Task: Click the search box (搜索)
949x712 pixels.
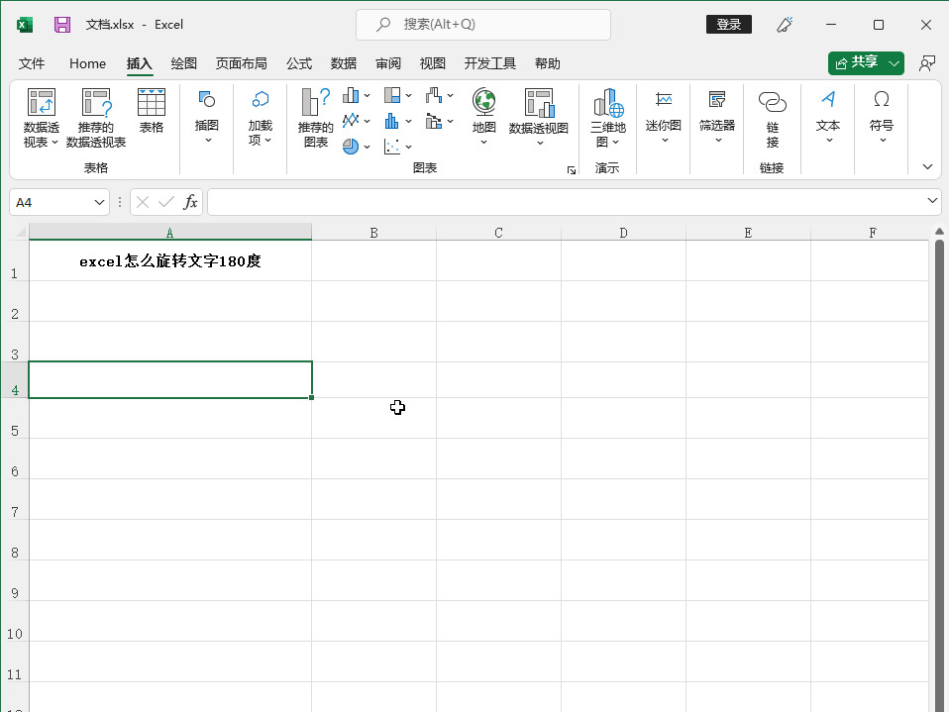Action: coord(483,24)
